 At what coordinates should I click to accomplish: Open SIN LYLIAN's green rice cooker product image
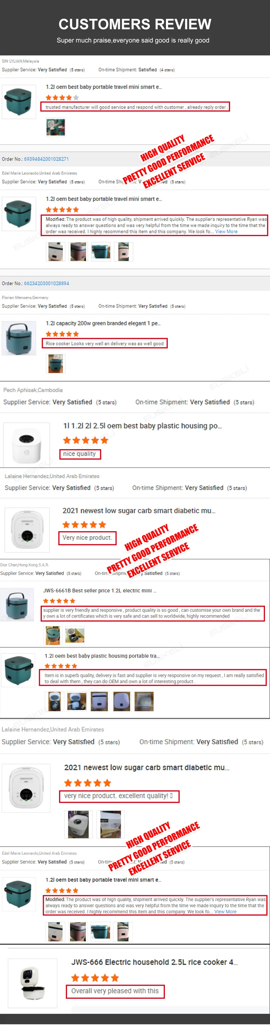(x=19, y=101)
